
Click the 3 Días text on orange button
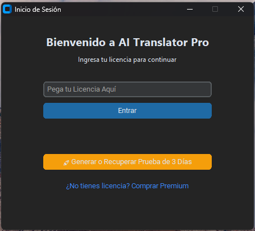(181, 162)
